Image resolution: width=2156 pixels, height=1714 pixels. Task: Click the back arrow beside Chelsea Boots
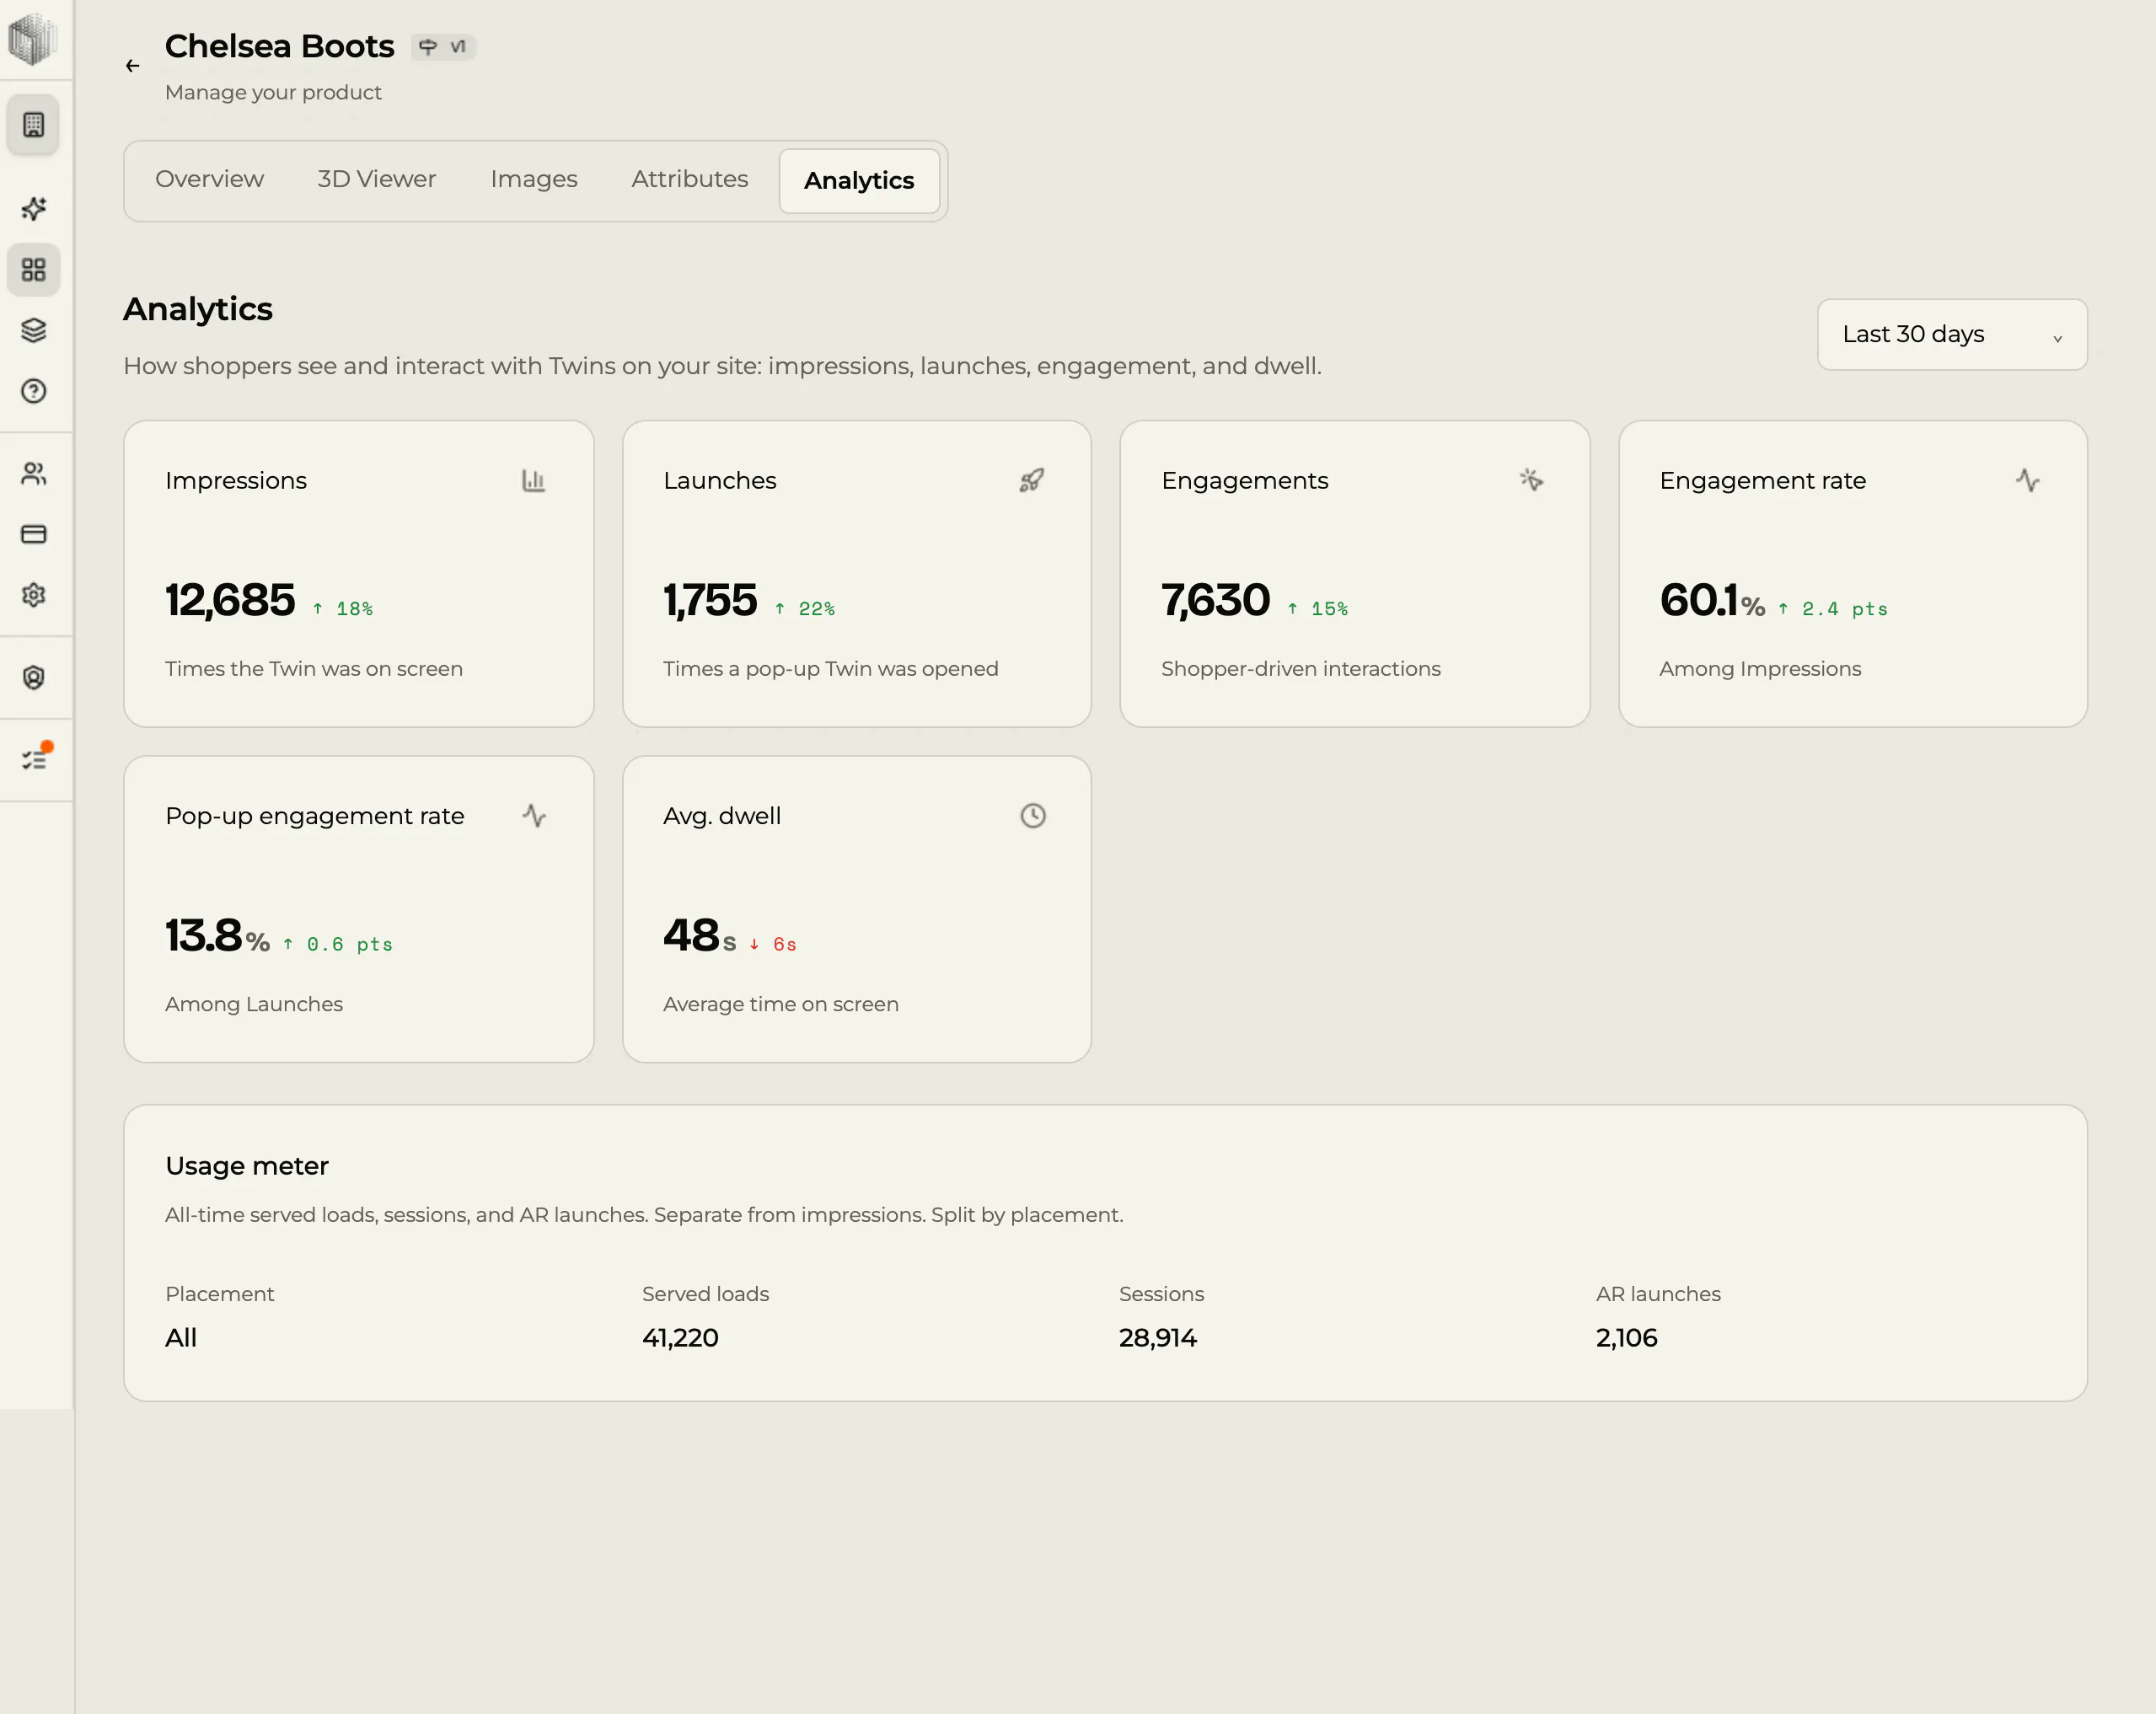(132, 66)
